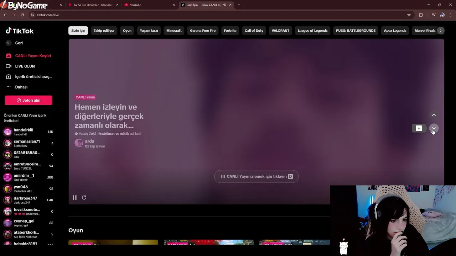Open darkrose347 live channel

[28, 200]
